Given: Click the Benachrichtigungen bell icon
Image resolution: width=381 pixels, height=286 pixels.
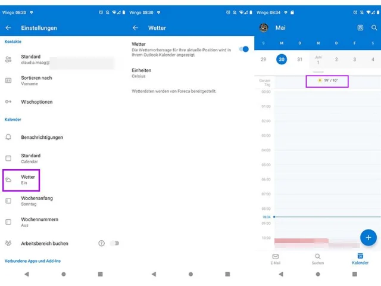Looking at the screenshot, I should point(8,137).
